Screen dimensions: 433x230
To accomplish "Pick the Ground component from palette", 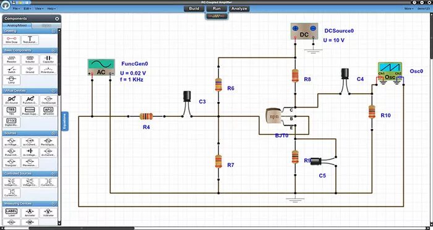I will 30,70.
